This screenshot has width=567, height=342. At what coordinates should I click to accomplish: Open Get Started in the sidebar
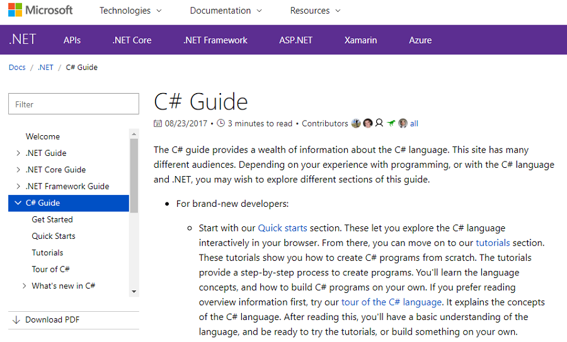pos(52,219)
